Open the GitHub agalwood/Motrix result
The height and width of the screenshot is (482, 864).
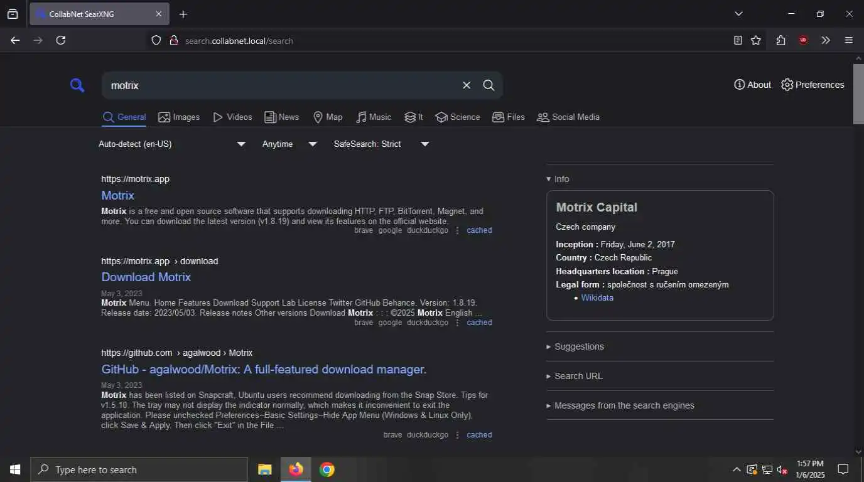pos(264,369)
